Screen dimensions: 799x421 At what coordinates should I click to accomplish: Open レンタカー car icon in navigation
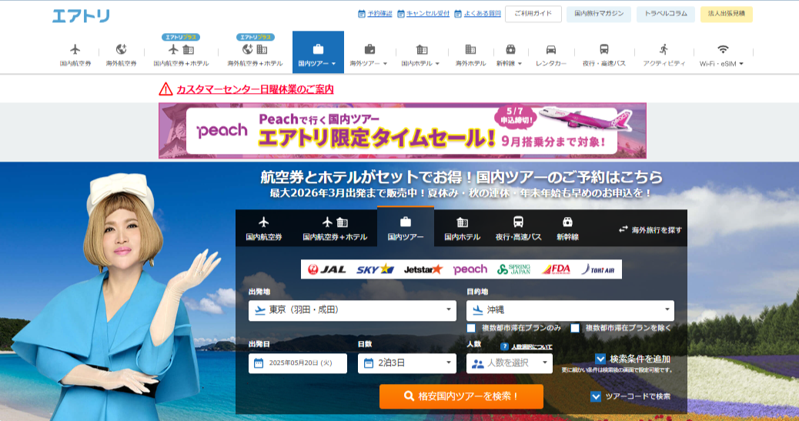(x=551, y=49)
